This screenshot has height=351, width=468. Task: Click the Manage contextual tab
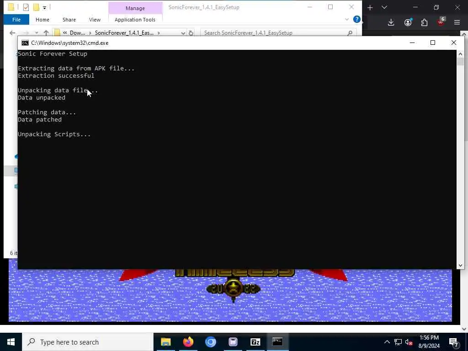coord(135,8)
